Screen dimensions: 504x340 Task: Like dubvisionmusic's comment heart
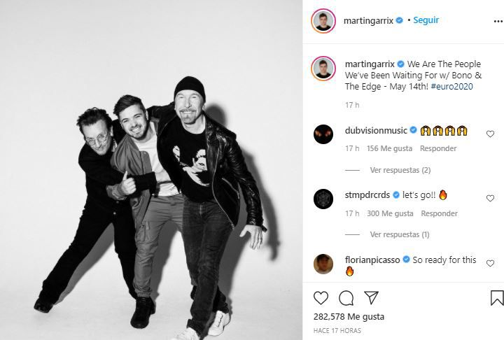tap(490, 134)
